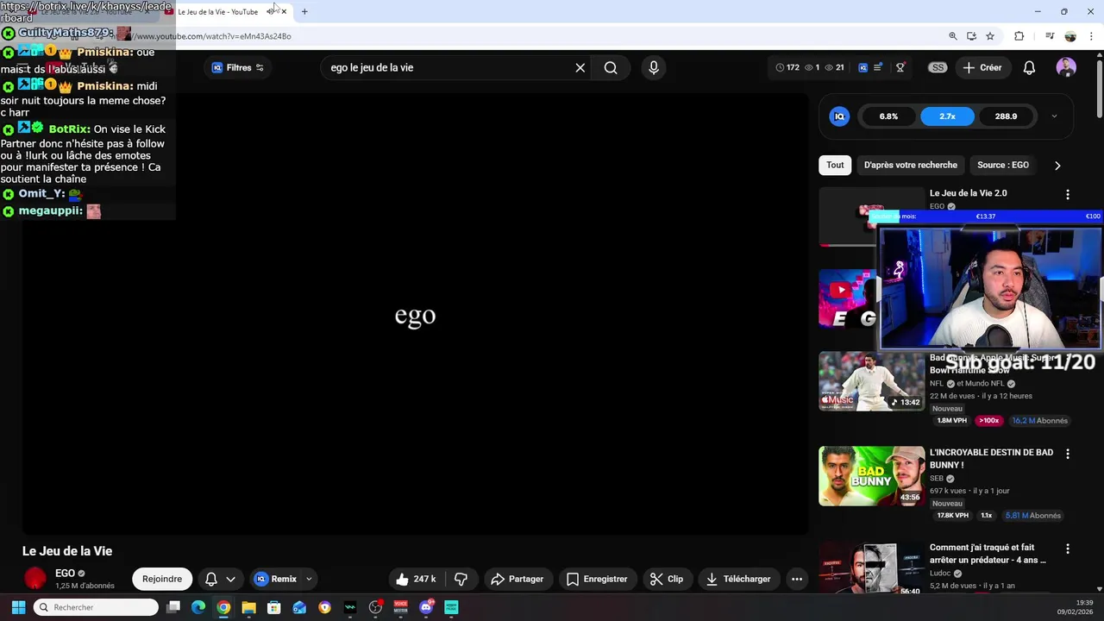The width and height of the screenshot is (1104, 621).
Task: Start voice search with the microphone
Action: coord(654,67)
